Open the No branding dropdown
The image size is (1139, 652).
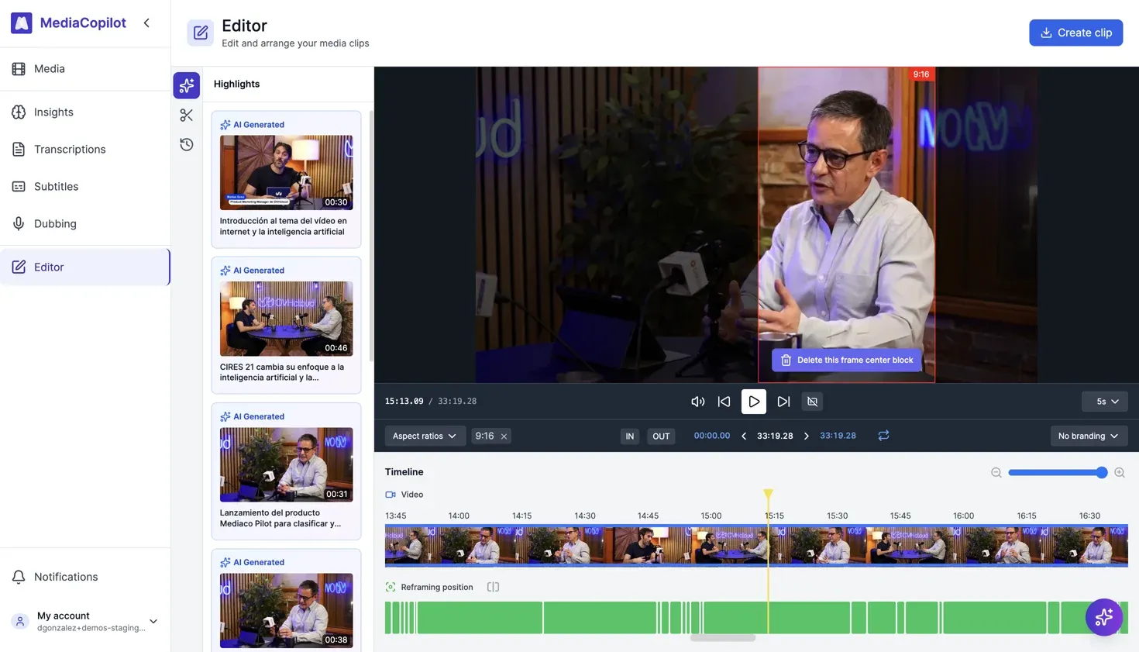click(x=1088, y=436)
